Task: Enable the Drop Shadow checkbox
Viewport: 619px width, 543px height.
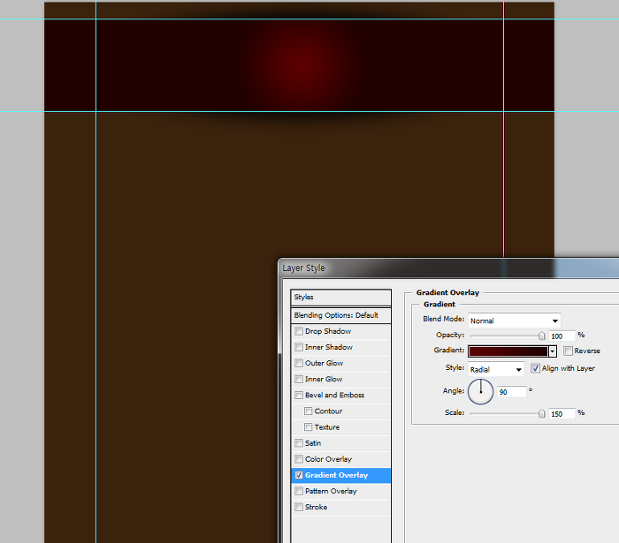Action: [299, 331]
